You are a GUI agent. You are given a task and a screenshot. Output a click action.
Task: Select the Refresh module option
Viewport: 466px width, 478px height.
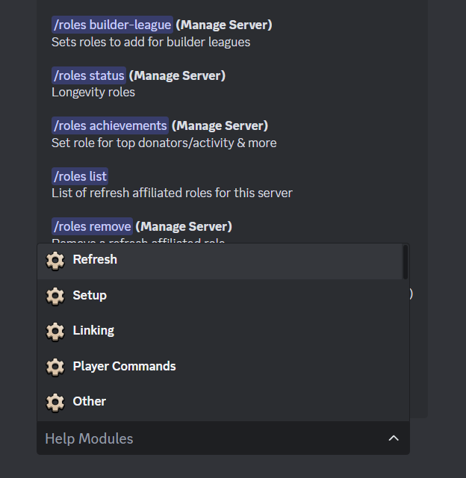[95, 260]
